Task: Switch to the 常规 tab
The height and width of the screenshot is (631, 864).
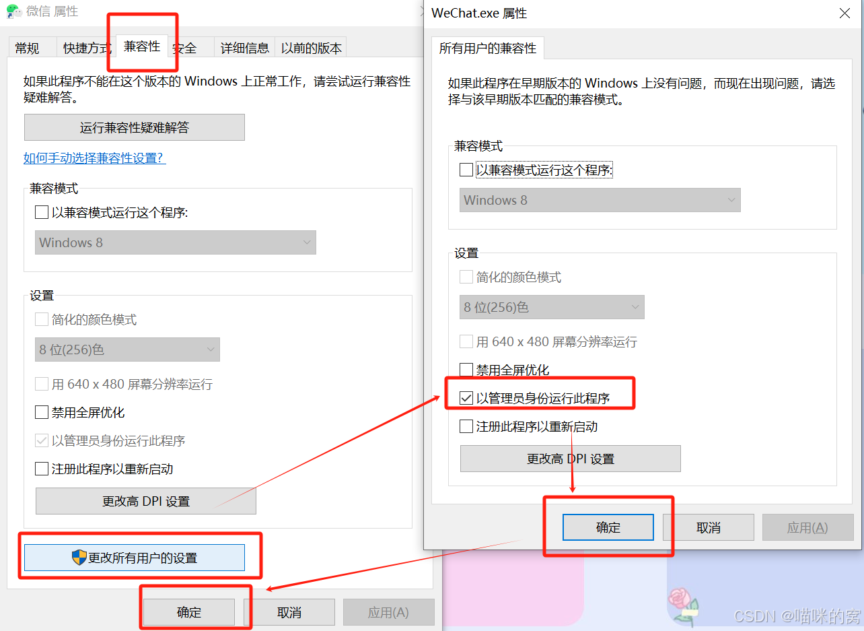Action: pos(28,48)
